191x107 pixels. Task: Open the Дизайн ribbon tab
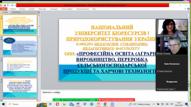point(32,9)
